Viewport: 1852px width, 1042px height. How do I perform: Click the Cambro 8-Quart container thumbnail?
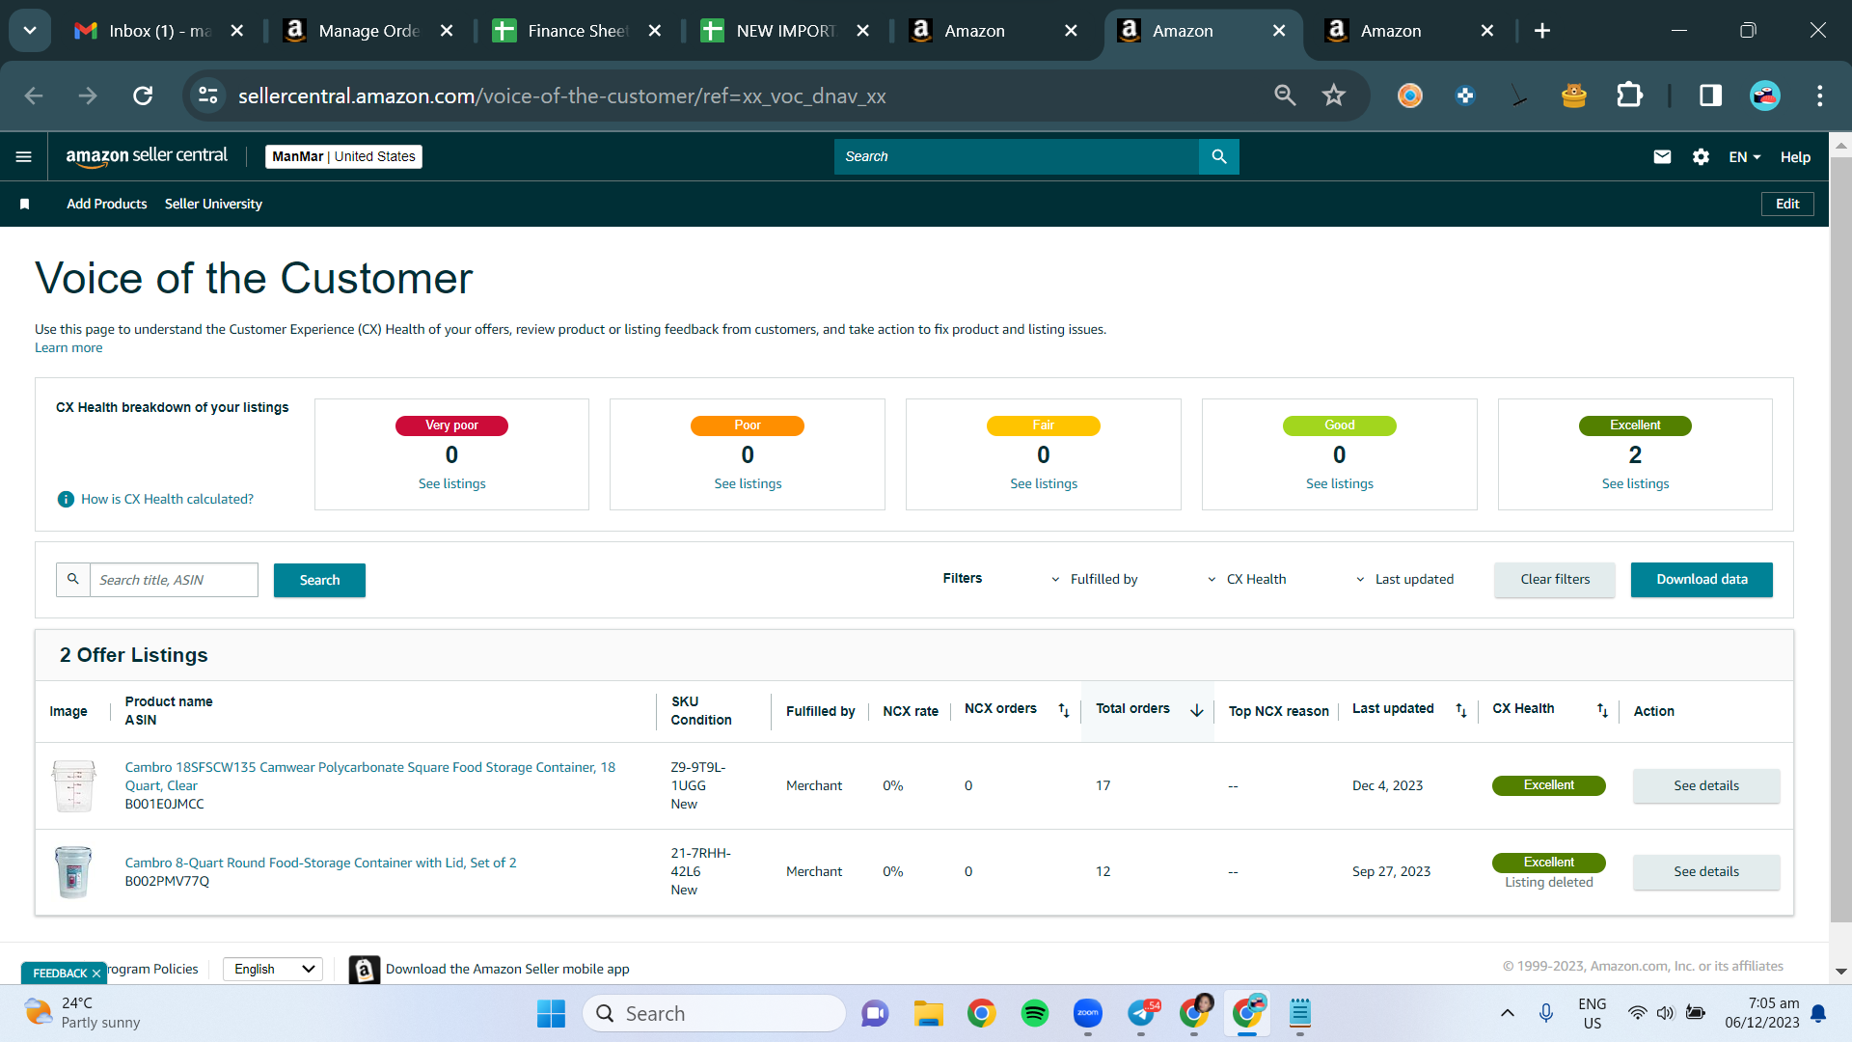click(73, 871)
